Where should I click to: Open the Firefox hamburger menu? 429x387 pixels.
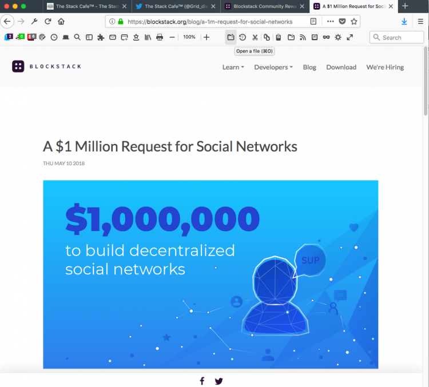click(420, 21)
